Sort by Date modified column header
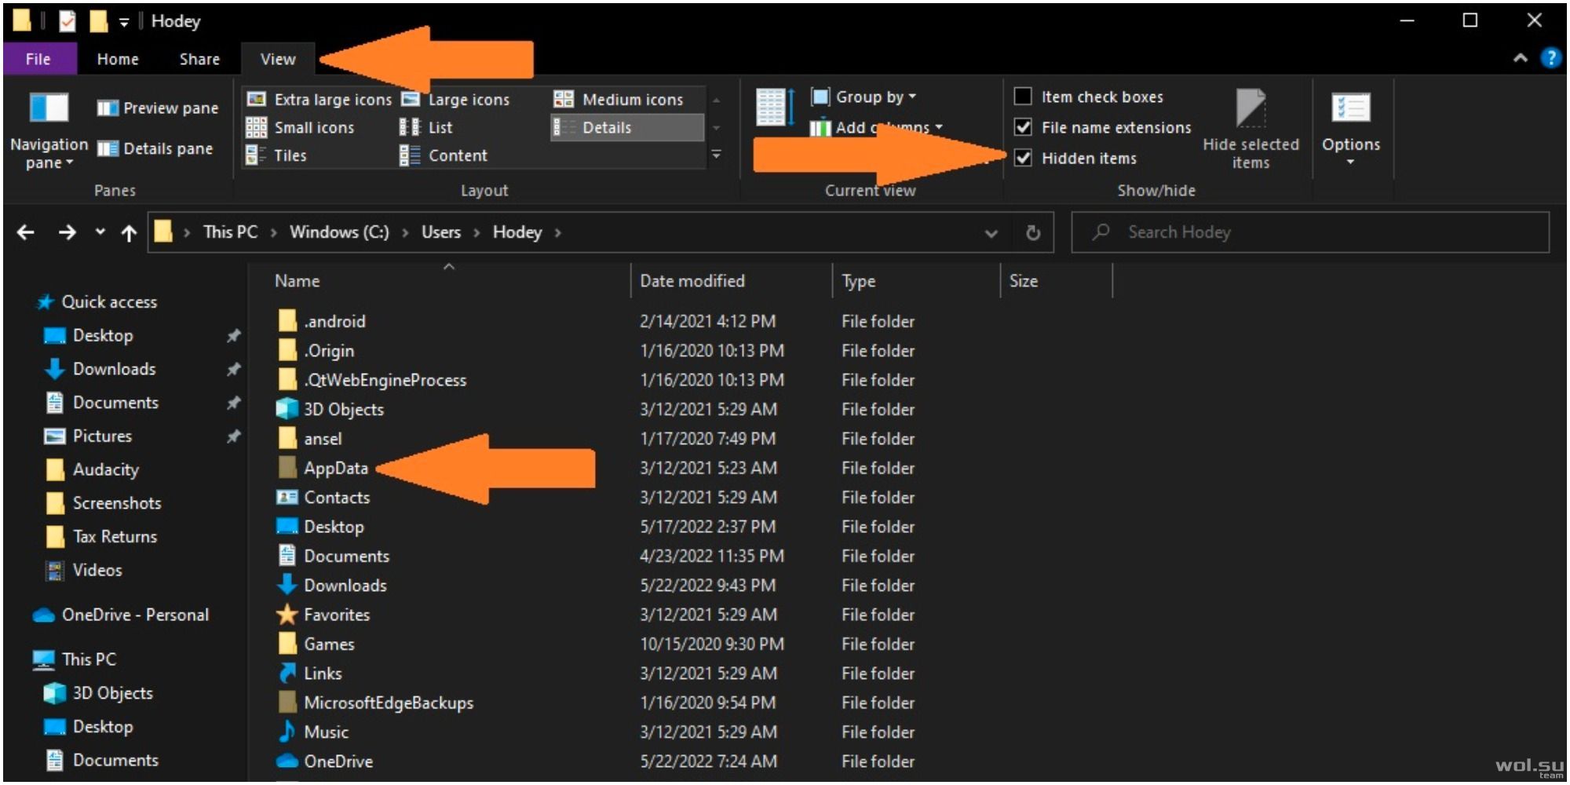The width and height of the screenshot is (1570, 785). click(x=692, y=281)
